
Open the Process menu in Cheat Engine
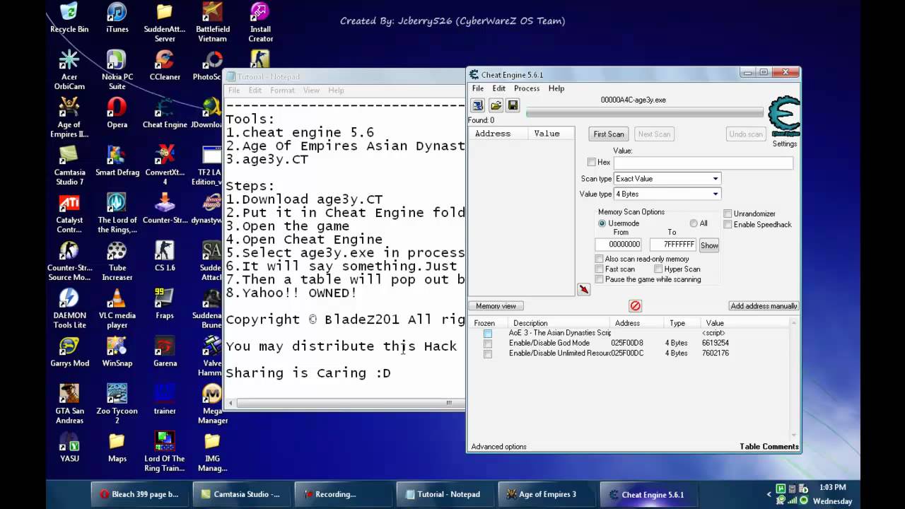[527, 88]
